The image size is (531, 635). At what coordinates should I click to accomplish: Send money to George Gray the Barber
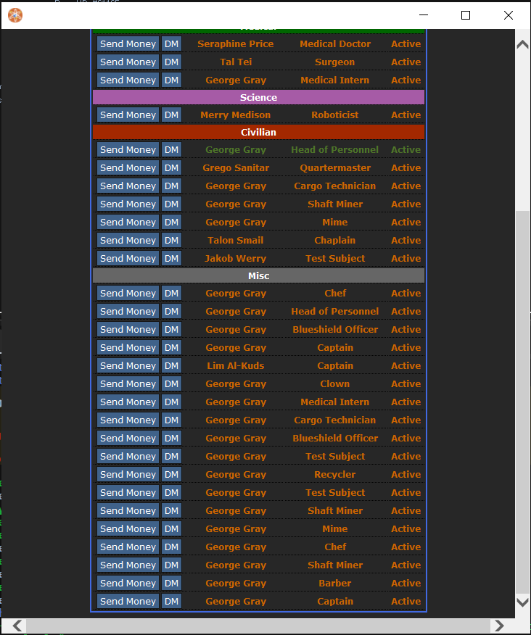click(128, 584)
